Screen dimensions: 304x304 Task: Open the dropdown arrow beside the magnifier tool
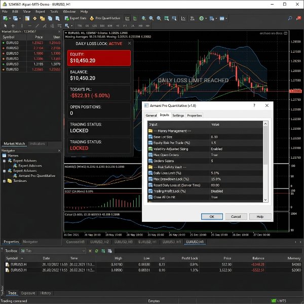coord(72,26)
